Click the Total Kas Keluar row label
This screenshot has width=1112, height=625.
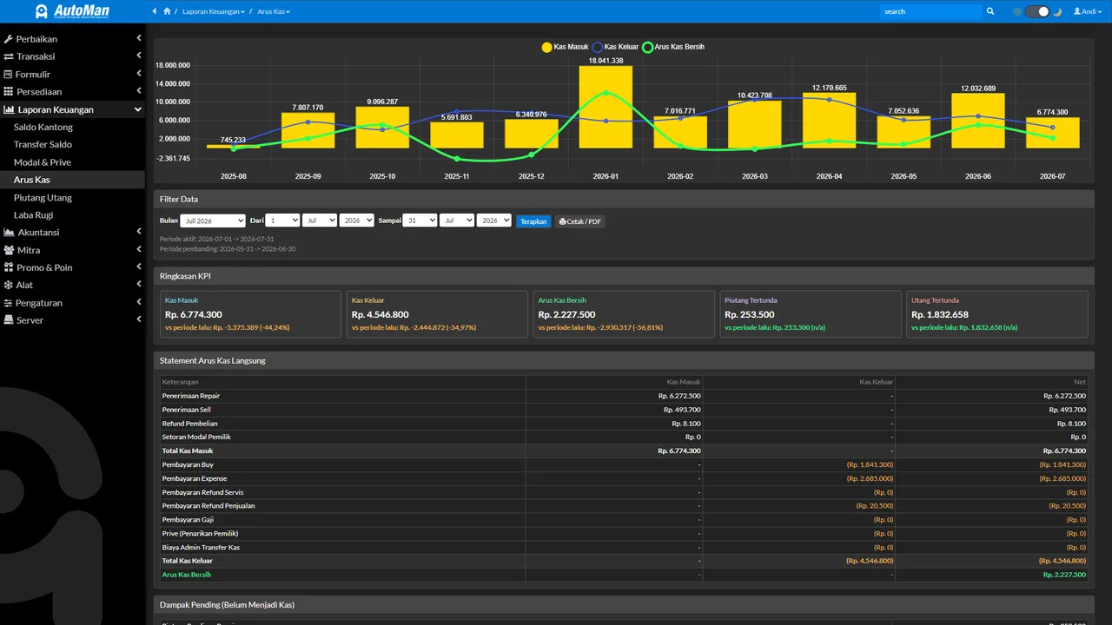[x=188, y=561]
